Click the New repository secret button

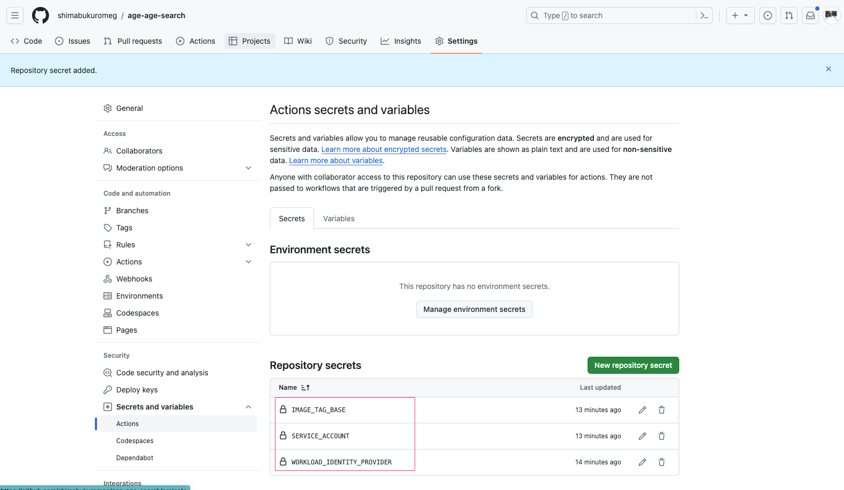point(633,365)
